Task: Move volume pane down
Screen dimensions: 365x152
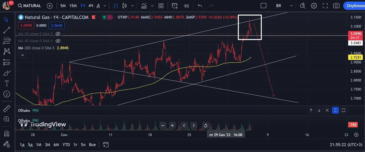Action: click(319, 110)
